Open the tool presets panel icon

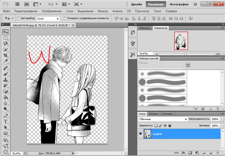(133, 55)
